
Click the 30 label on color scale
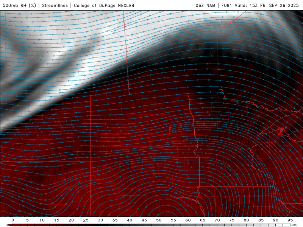click(x=100, y=220)
